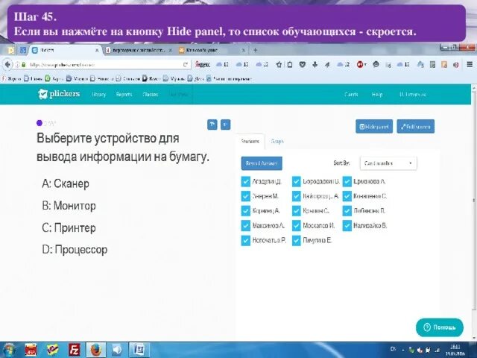The image size is (477, 358).
Task: Switch to the second browser tab
Action: click(139, 50)
